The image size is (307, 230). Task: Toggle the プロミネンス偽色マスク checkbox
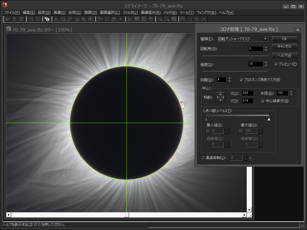tap(241, 80)
